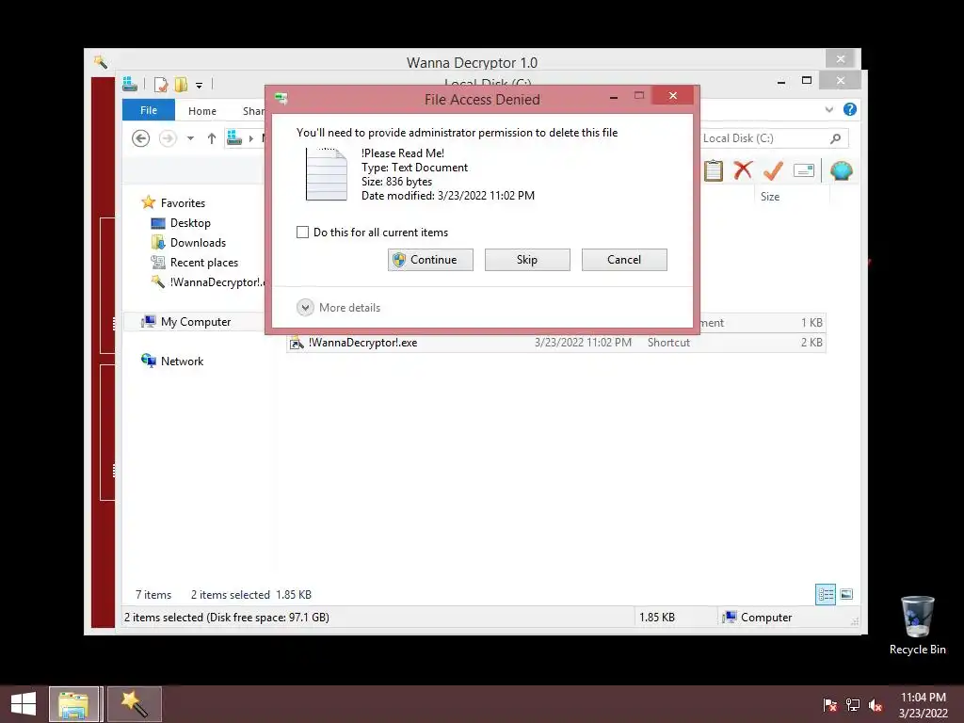
Task: Select Favorites in navigation pane
Action: click(183, 203)
